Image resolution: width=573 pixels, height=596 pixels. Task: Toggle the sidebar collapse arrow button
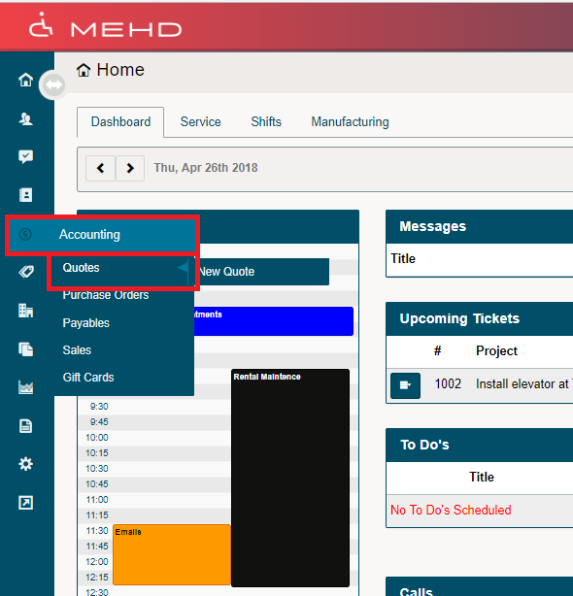[x=52, y=84]
